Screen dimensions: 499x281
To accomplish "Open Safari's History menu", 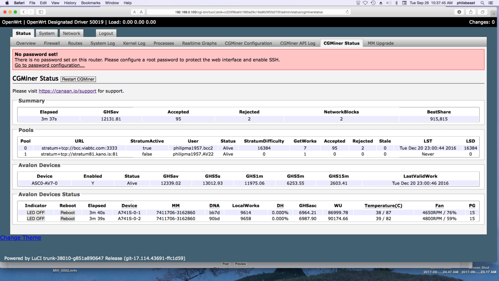I will pos(70,3).
